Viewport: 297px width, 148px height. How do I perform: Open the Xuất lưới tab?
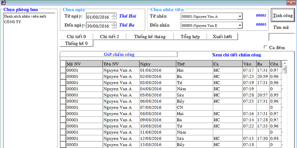coord(222,37)
